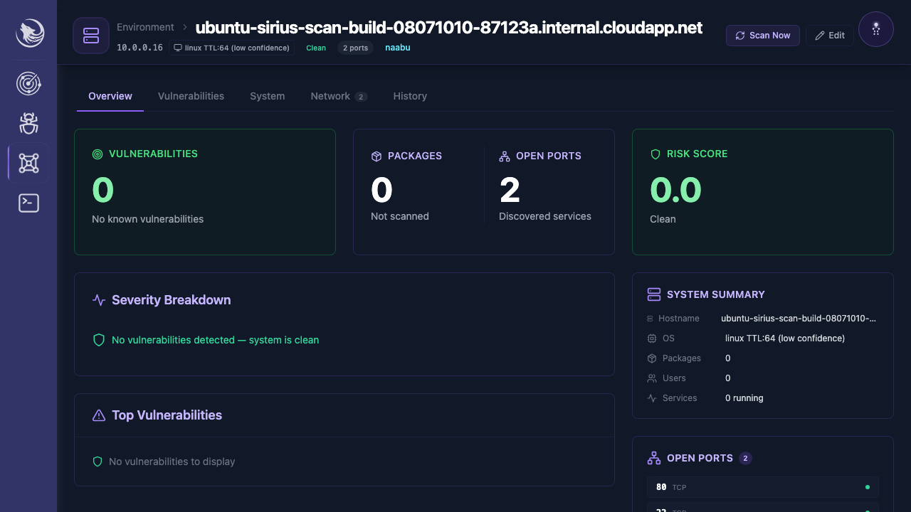Image resolution: width=911 pixels, height=512 pixels.
Task: Click the Risk Score value 0.0
Action: (x=675, y=190)
